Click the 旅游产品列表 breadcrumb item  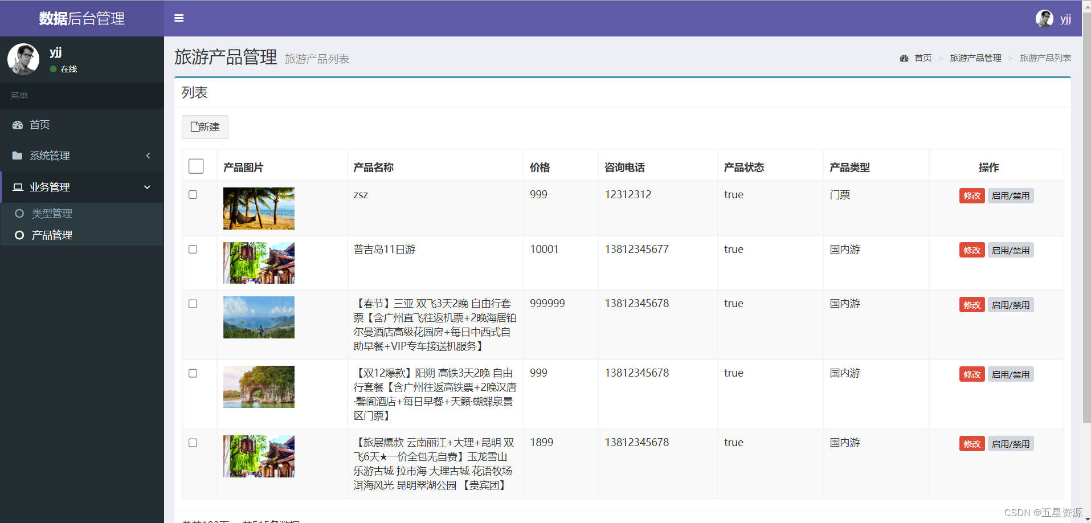1045,58
